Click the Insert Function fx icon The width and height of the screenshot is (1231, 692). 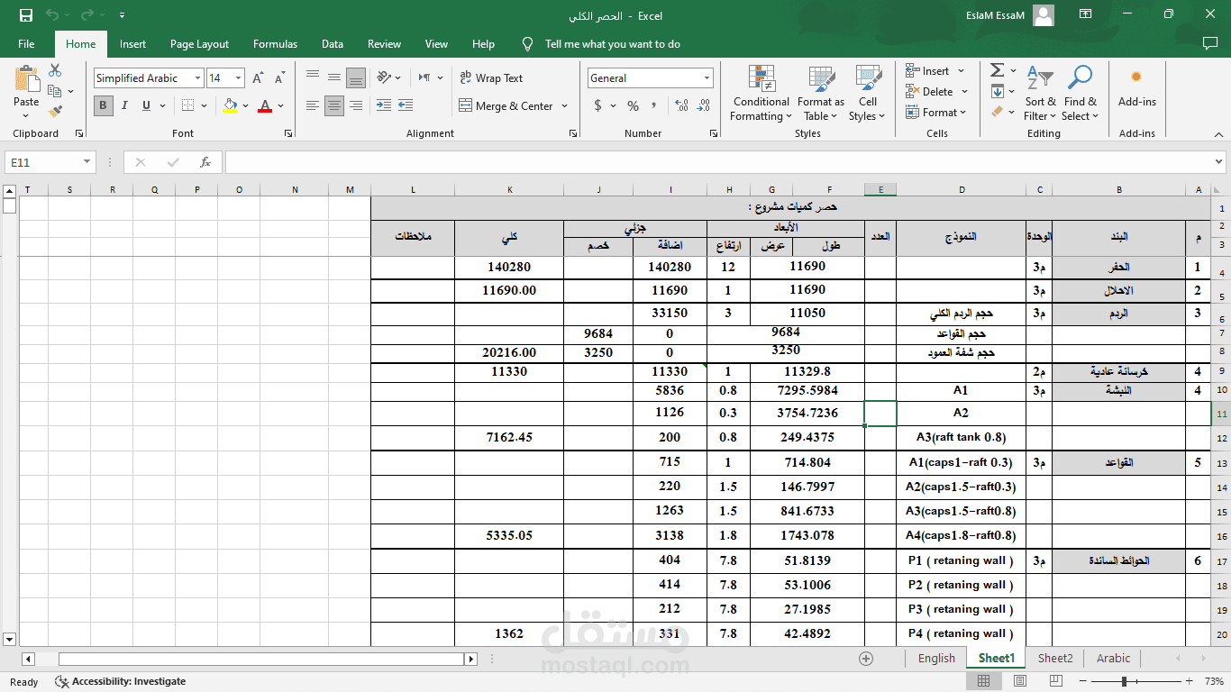tap(205, 162)
